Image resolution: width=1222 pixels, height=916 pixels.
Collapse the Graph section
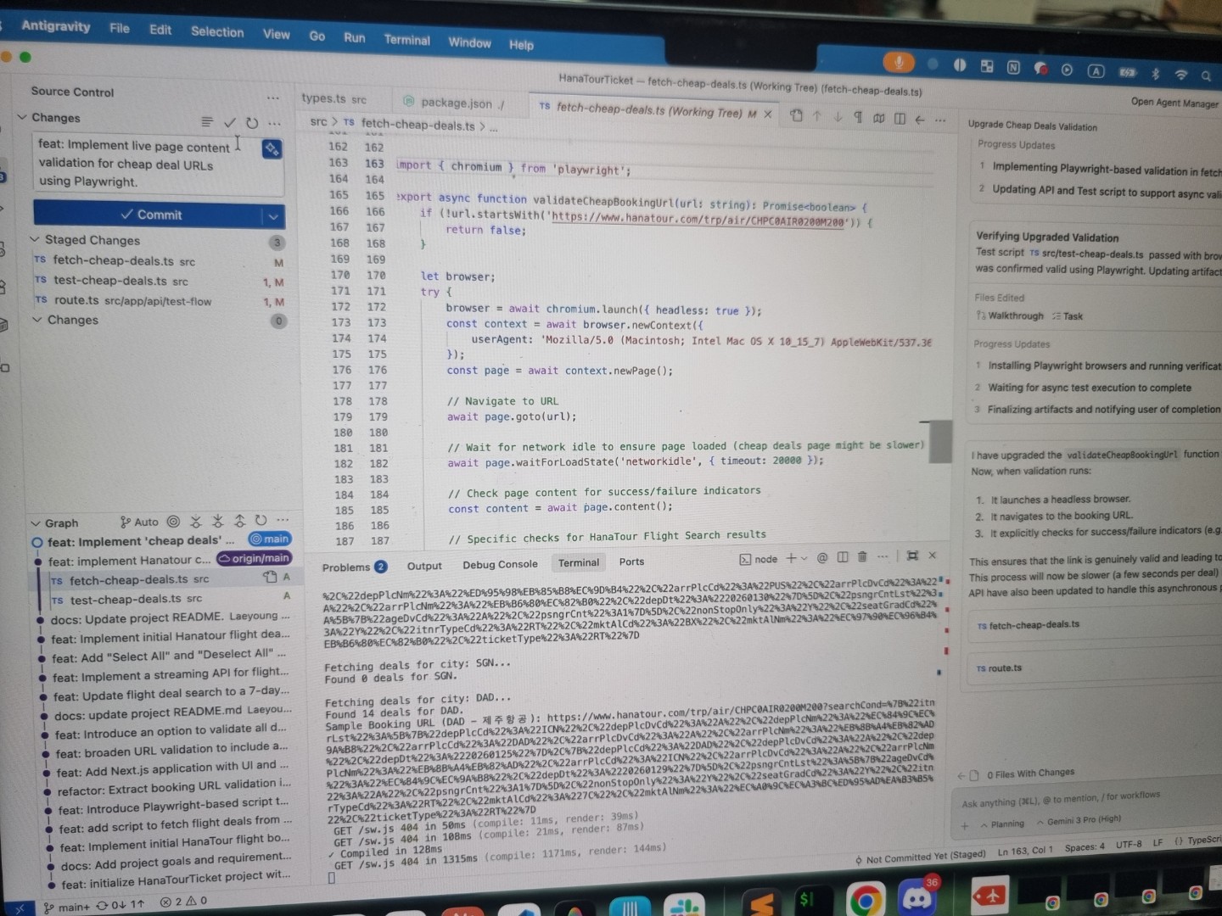point(36,523)
